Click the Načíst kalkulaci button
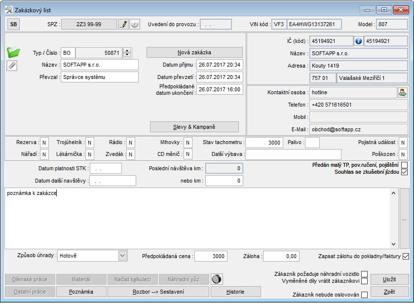Screen dimensions: 414x304 tap(133, 279)
